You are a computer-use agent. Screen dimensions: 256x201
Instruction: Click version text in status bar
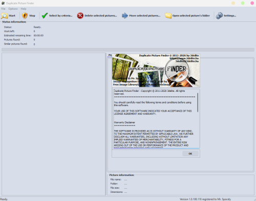click(205, 199)
